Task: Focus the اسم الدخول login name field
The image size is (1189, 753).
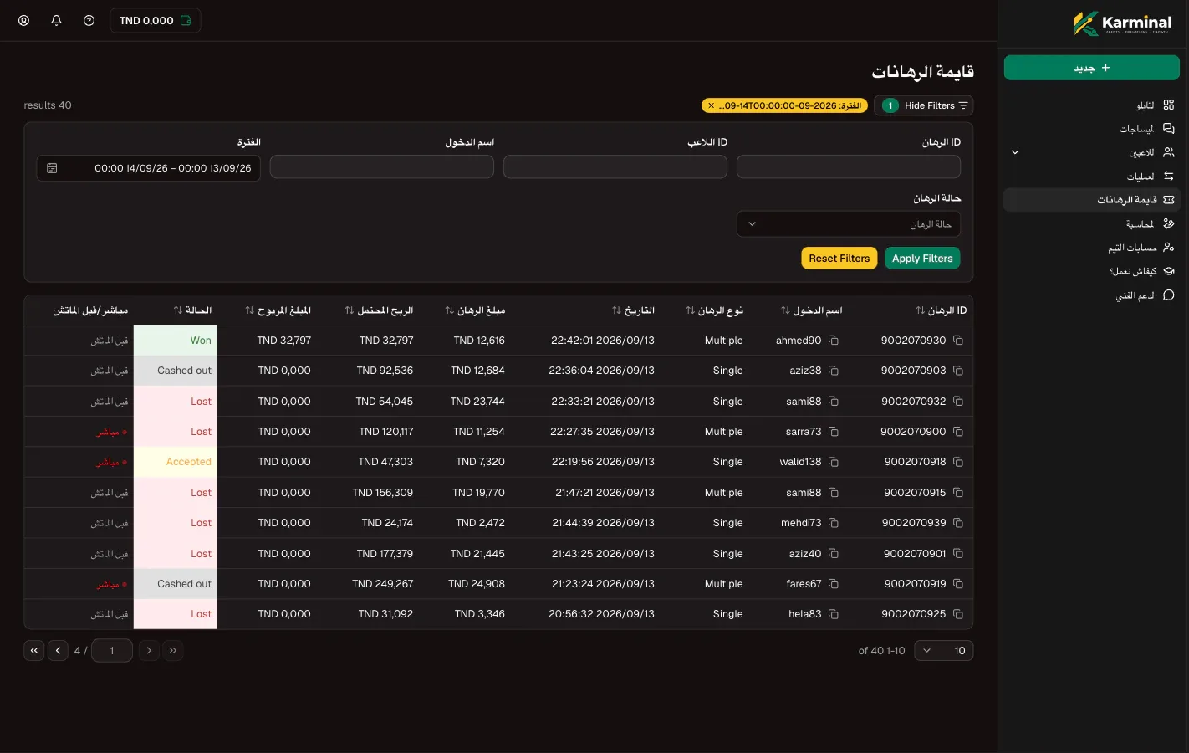Action: click(382, 167)
